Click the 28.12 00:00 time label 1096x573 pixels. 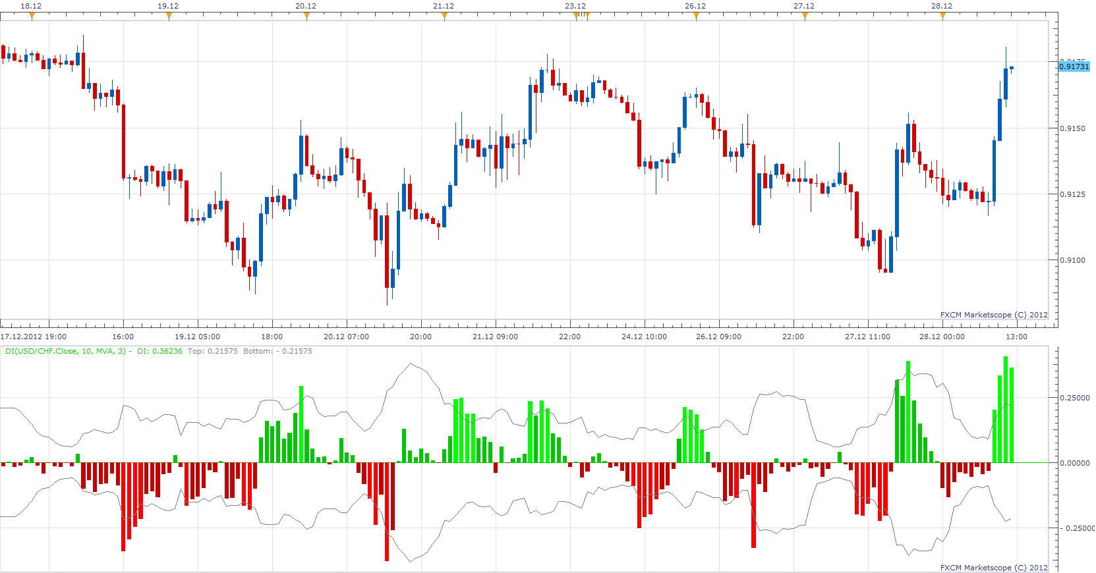coord(942,337)
